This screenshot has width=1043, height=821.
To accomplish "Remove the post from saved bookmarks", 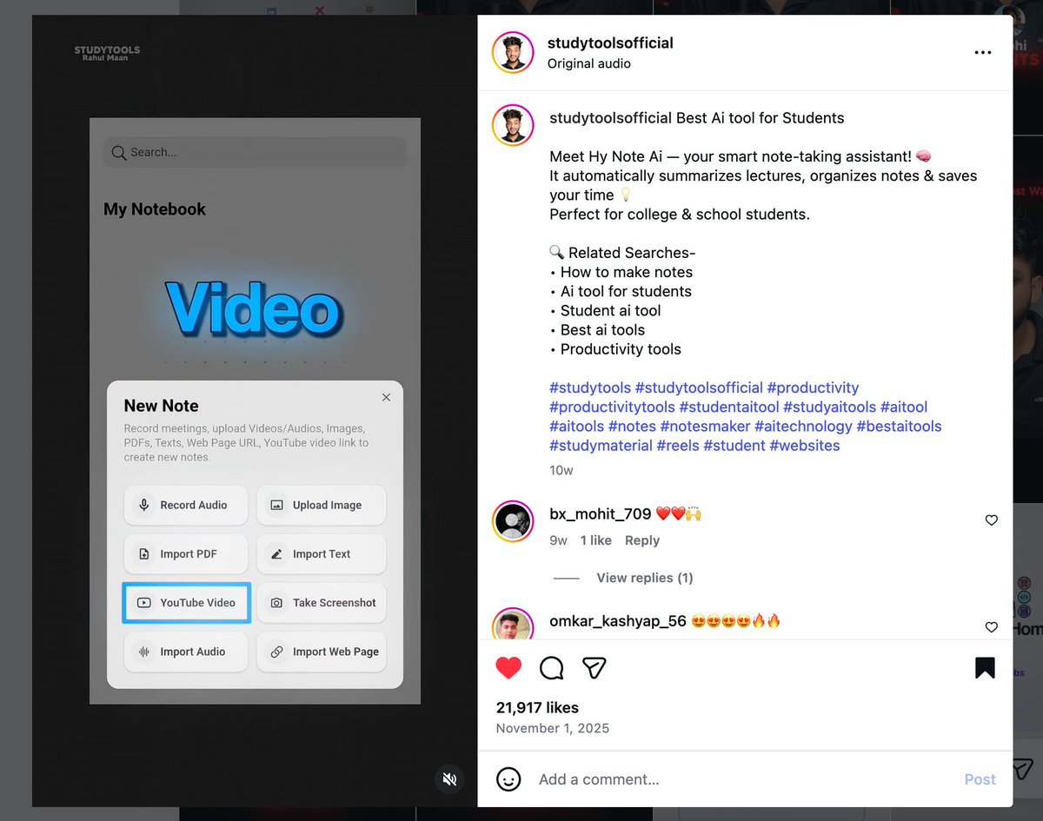I will [985, 667].
